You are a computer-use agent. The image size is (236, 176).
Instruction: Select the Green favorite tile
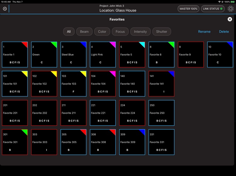44,55
